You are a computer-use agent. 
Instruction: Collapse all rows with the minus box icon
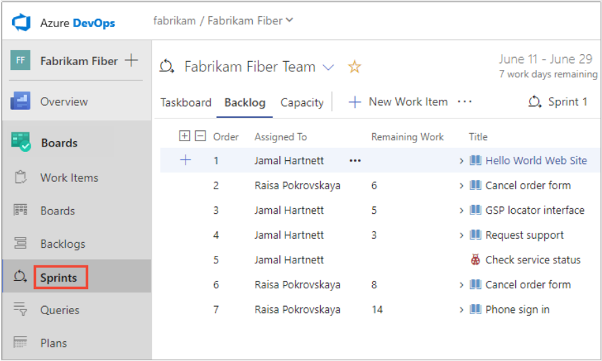[200, 136]
